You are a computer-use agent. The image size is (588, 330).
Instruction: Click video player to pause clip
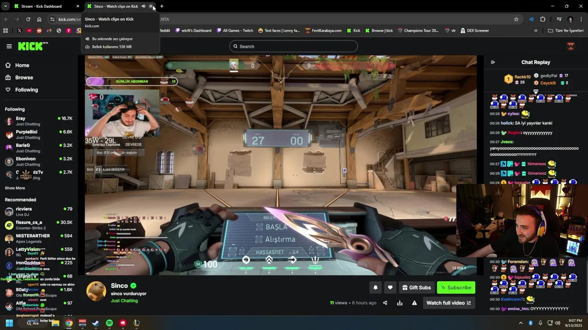point(281,165)
